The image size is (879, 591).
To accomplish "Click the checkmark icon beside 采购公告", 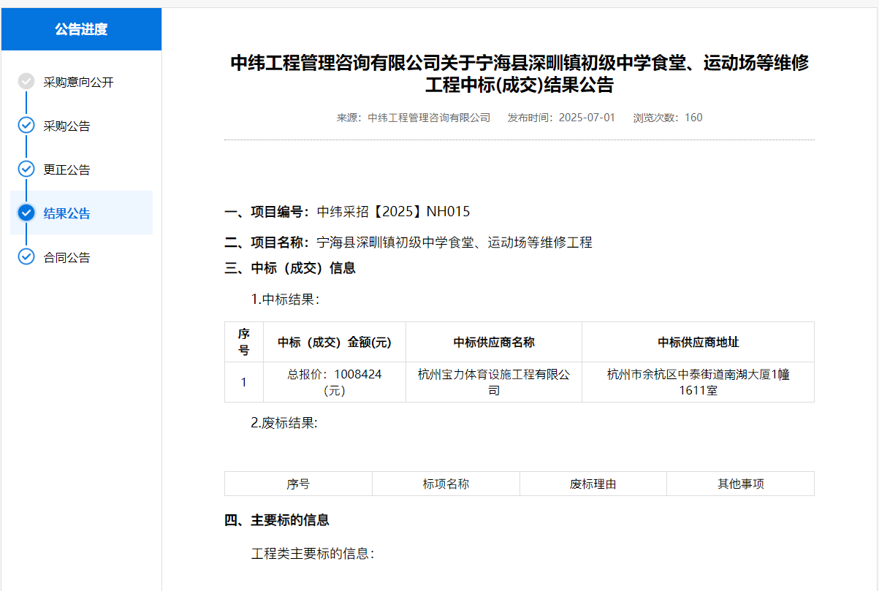I will click(x=26, y=126).
